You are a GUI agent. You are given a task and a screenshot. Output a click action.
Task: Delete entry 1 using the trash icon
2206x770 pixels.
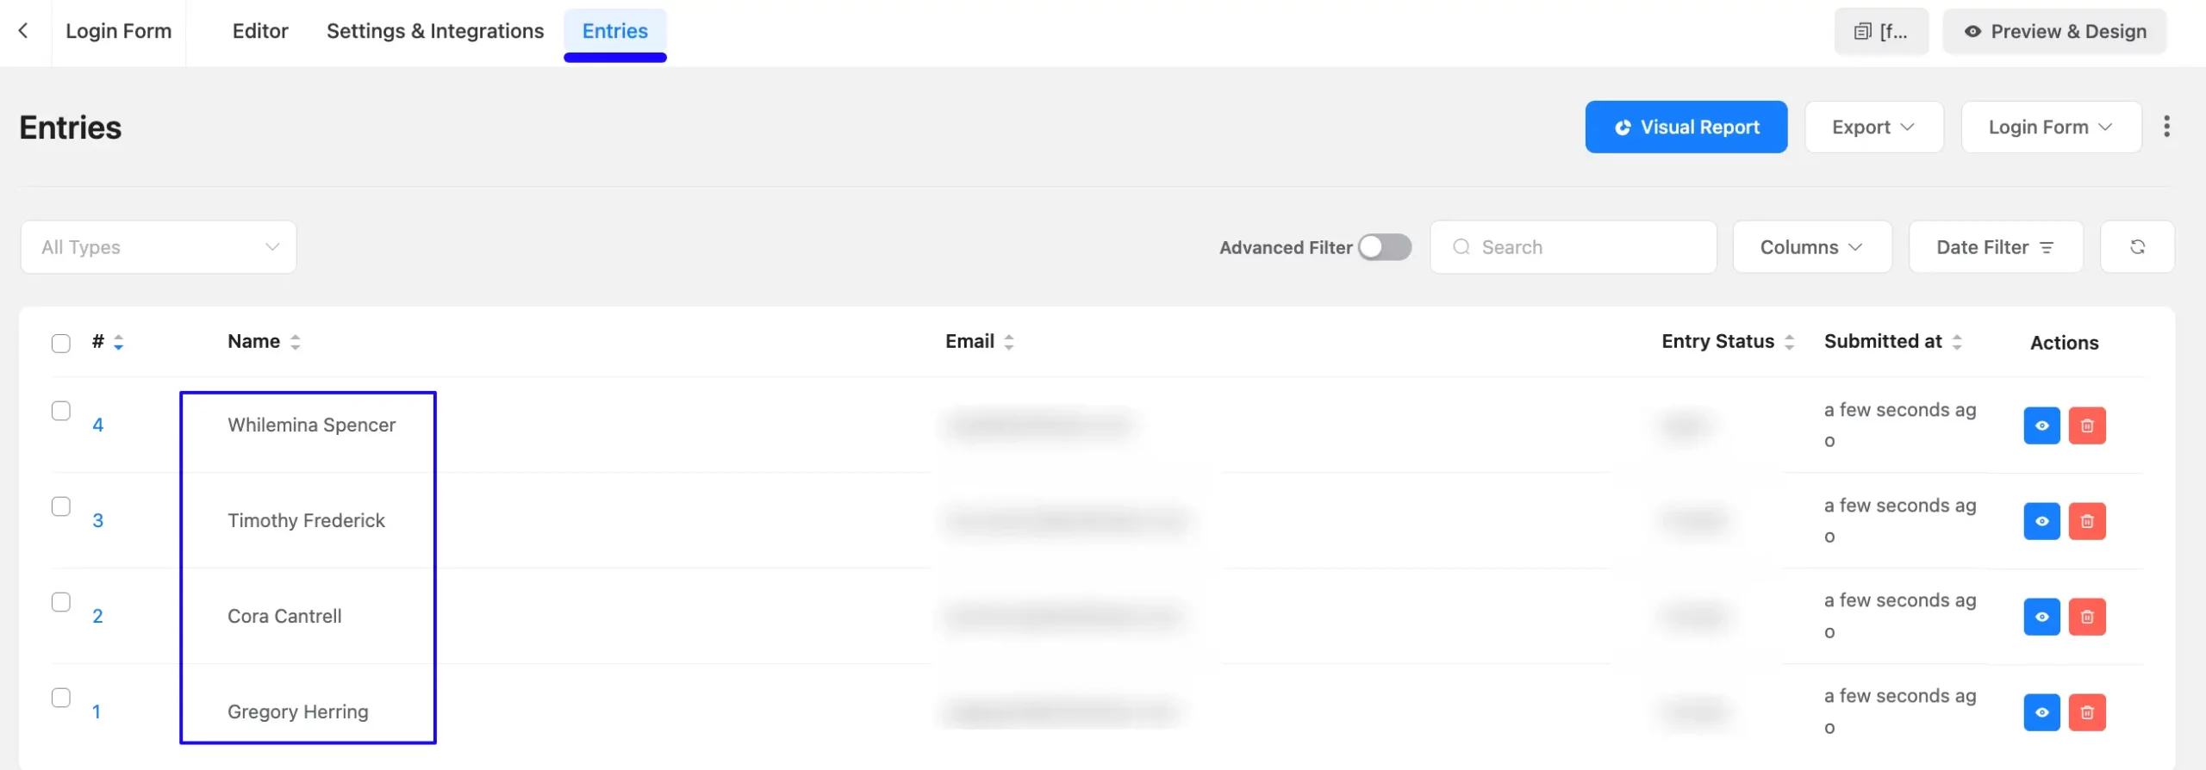click(2087, 712)
